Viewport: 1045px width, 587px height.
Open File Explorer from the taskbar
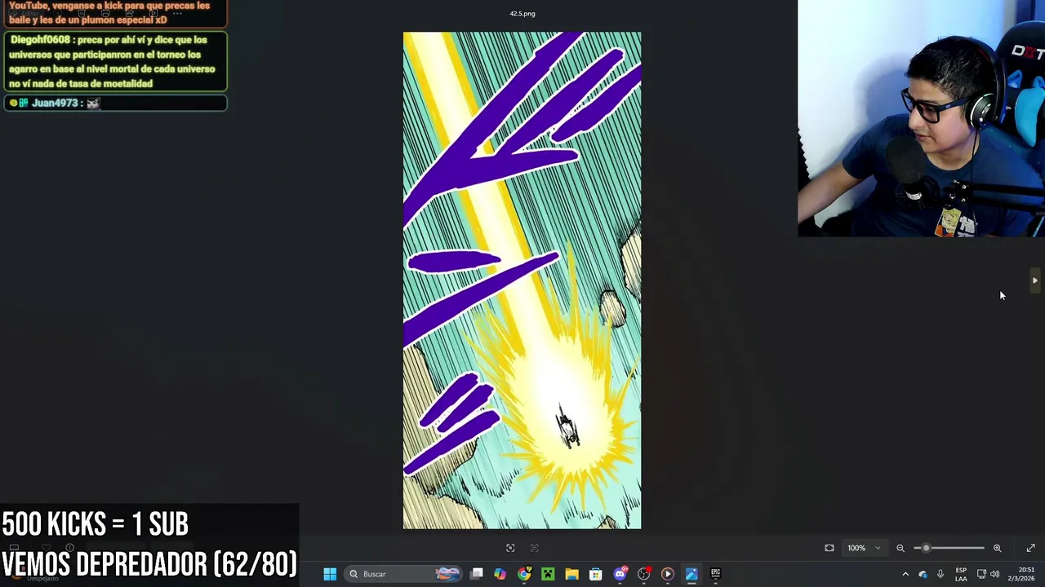click(x=571, y=574)
